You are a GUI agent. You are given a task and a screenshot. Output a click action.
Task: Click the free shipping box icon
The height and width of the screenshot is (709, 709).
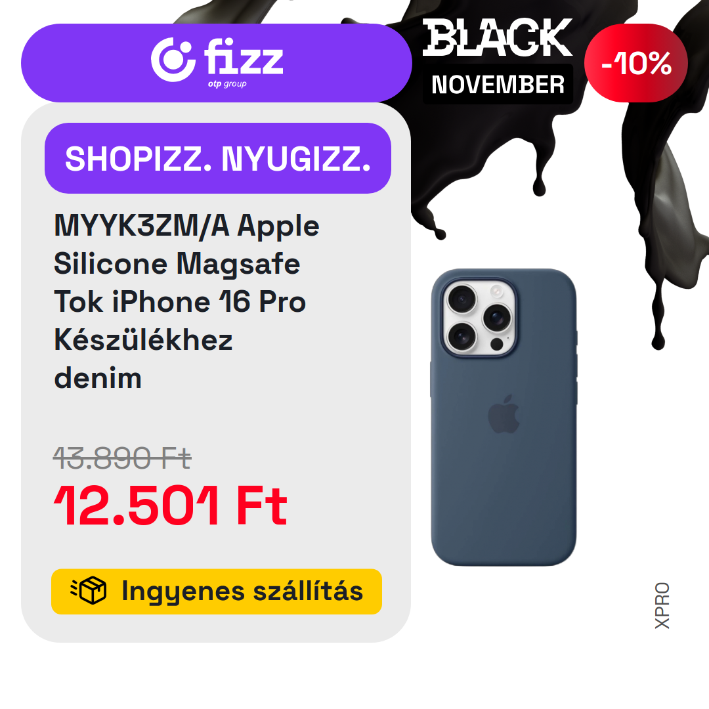[89, 590]
